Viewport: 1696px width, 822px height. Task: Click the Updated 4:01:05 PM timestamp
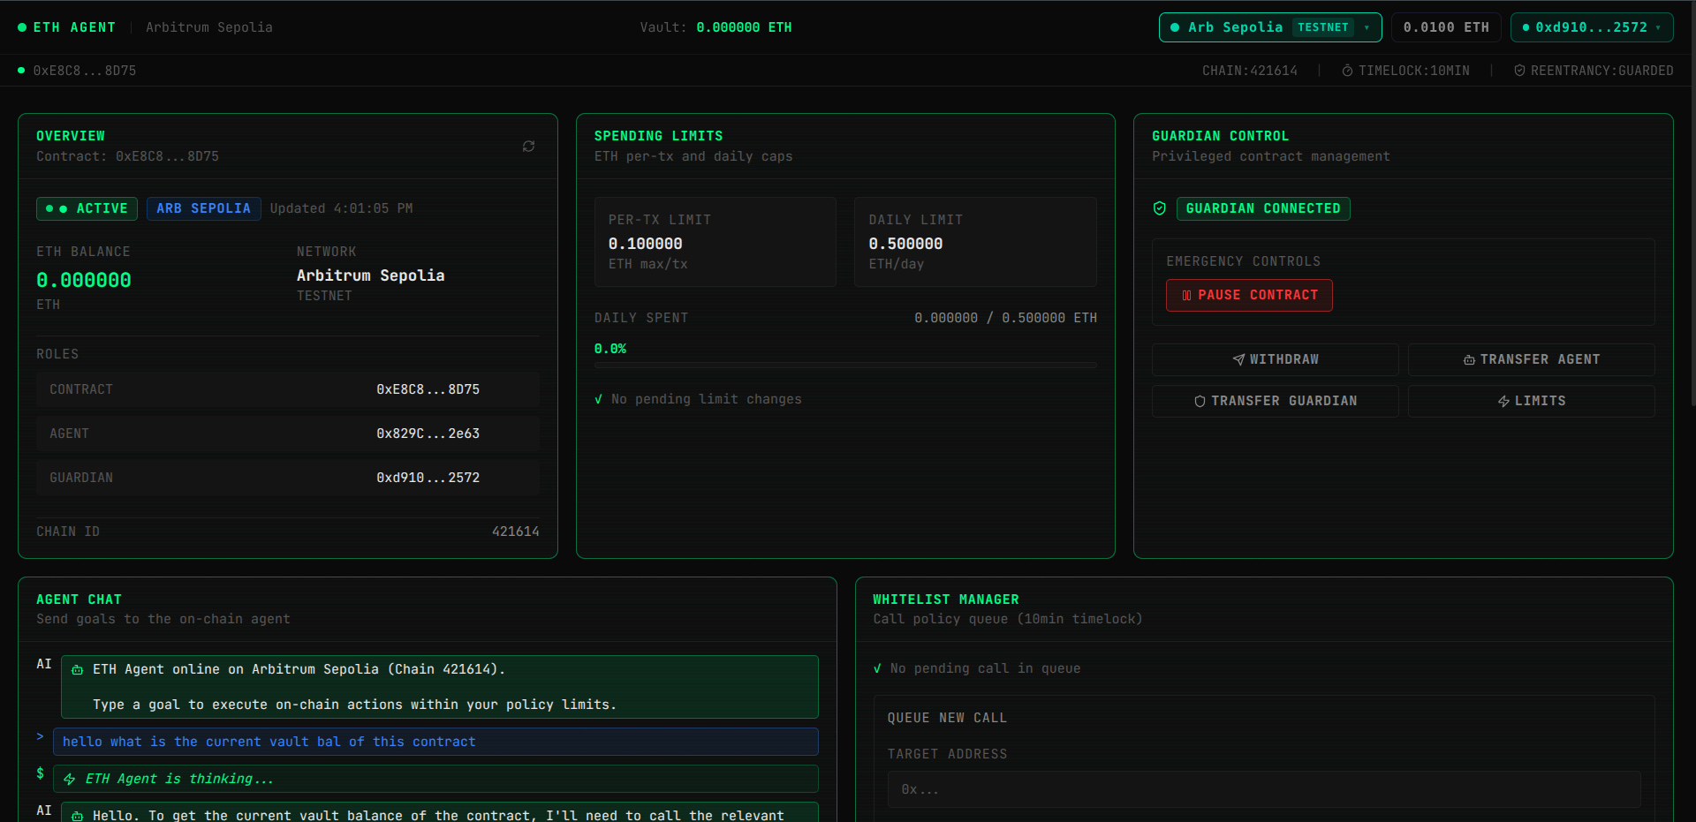click(x=341, y=208)
